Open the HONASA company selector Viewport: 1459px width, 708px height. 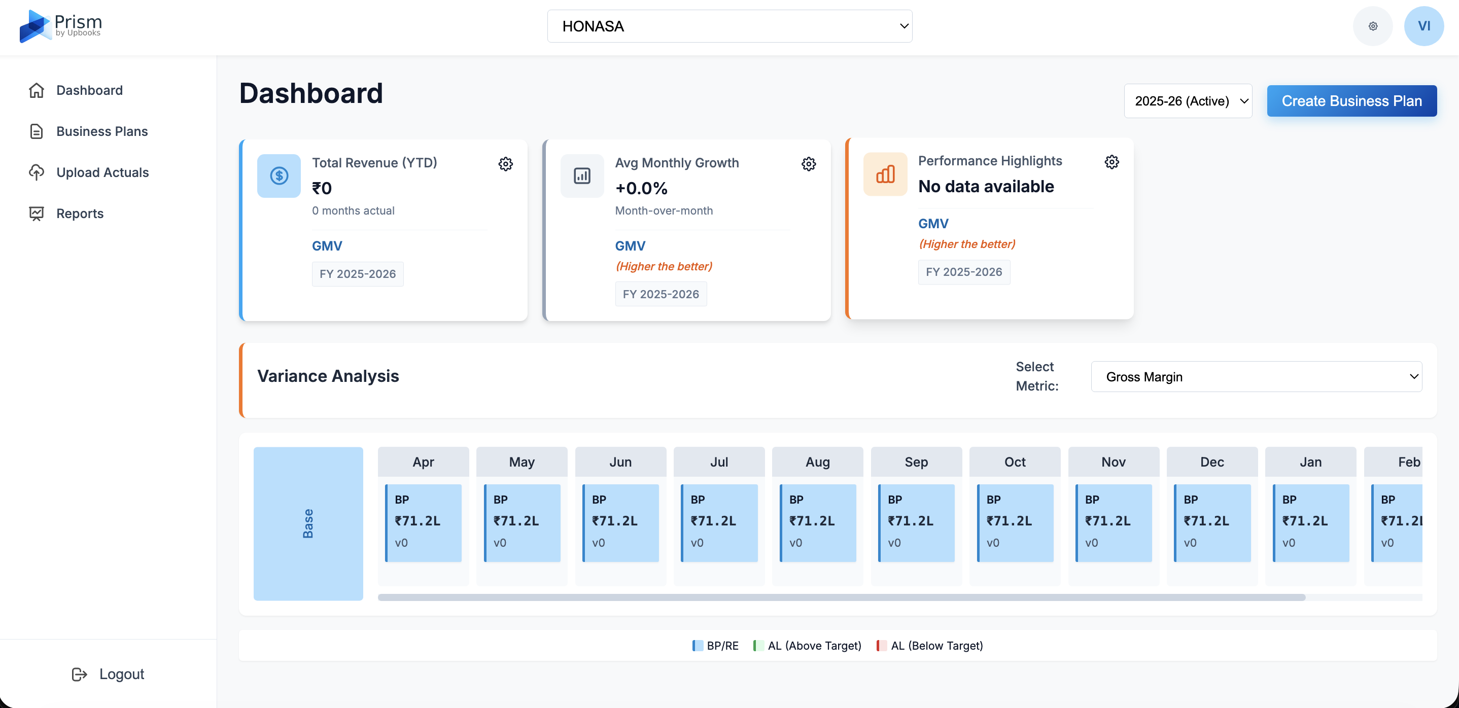pos(729,25)
